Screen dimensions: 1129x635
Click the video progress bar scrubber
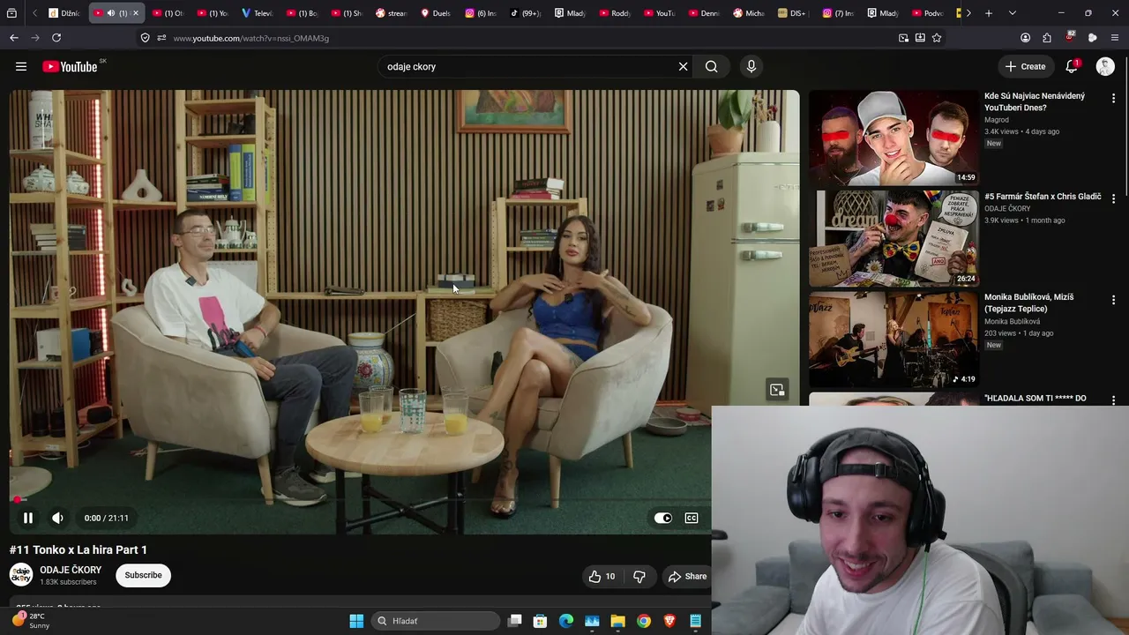(17, 500)
